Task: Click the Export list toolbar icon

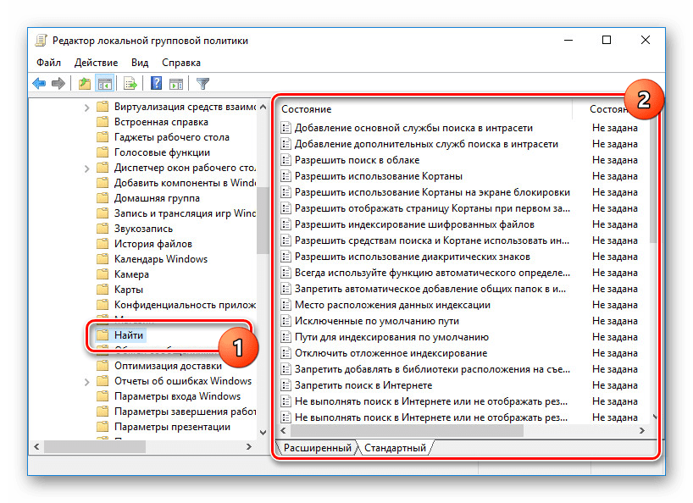Action: 130,83
